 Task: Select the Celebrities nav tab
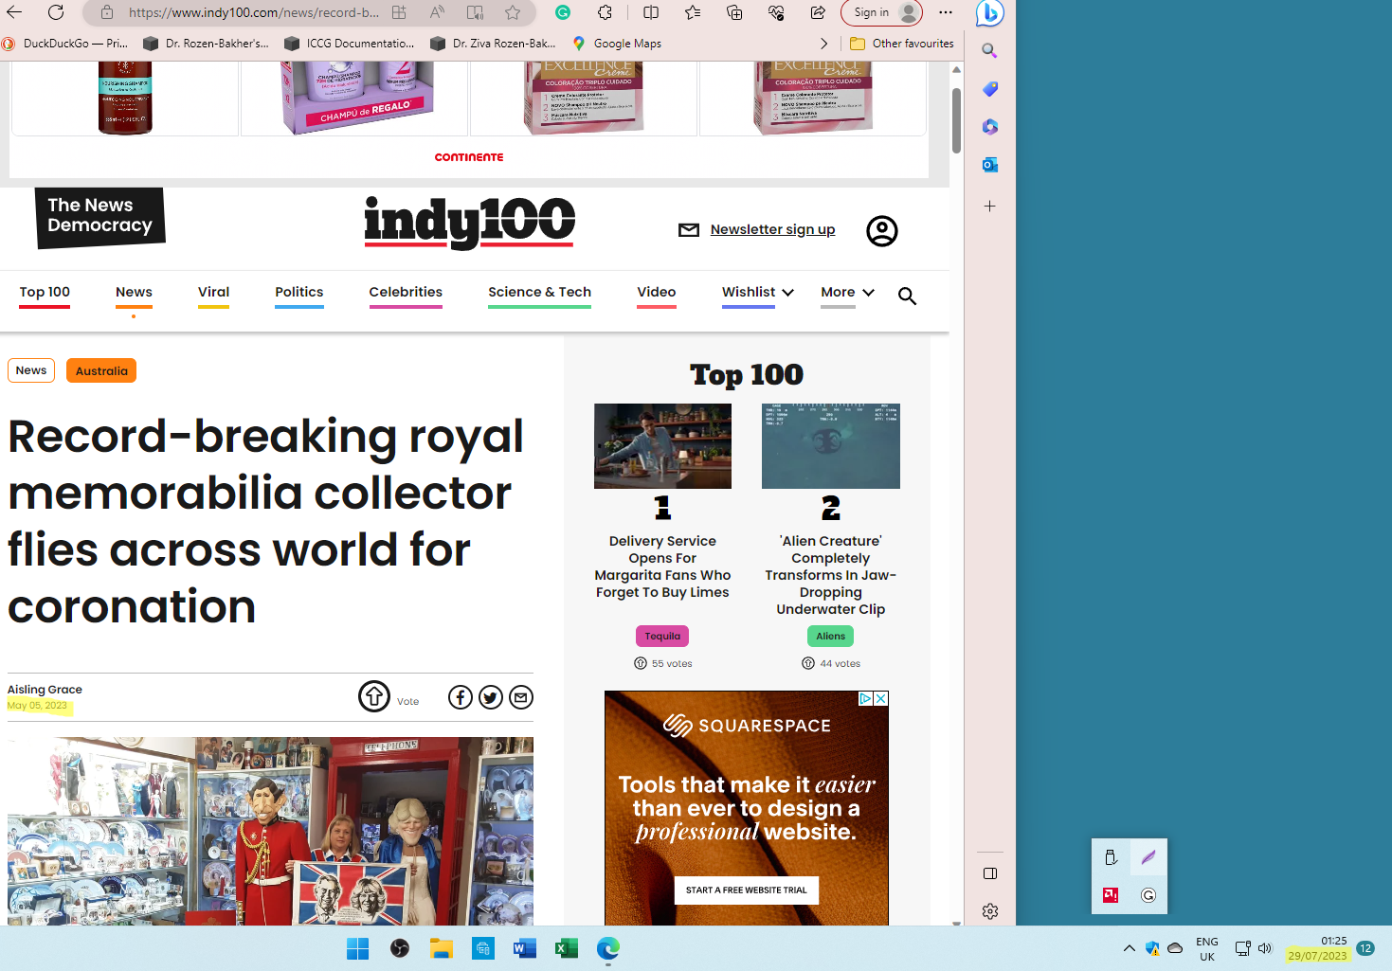click(406, 292)
